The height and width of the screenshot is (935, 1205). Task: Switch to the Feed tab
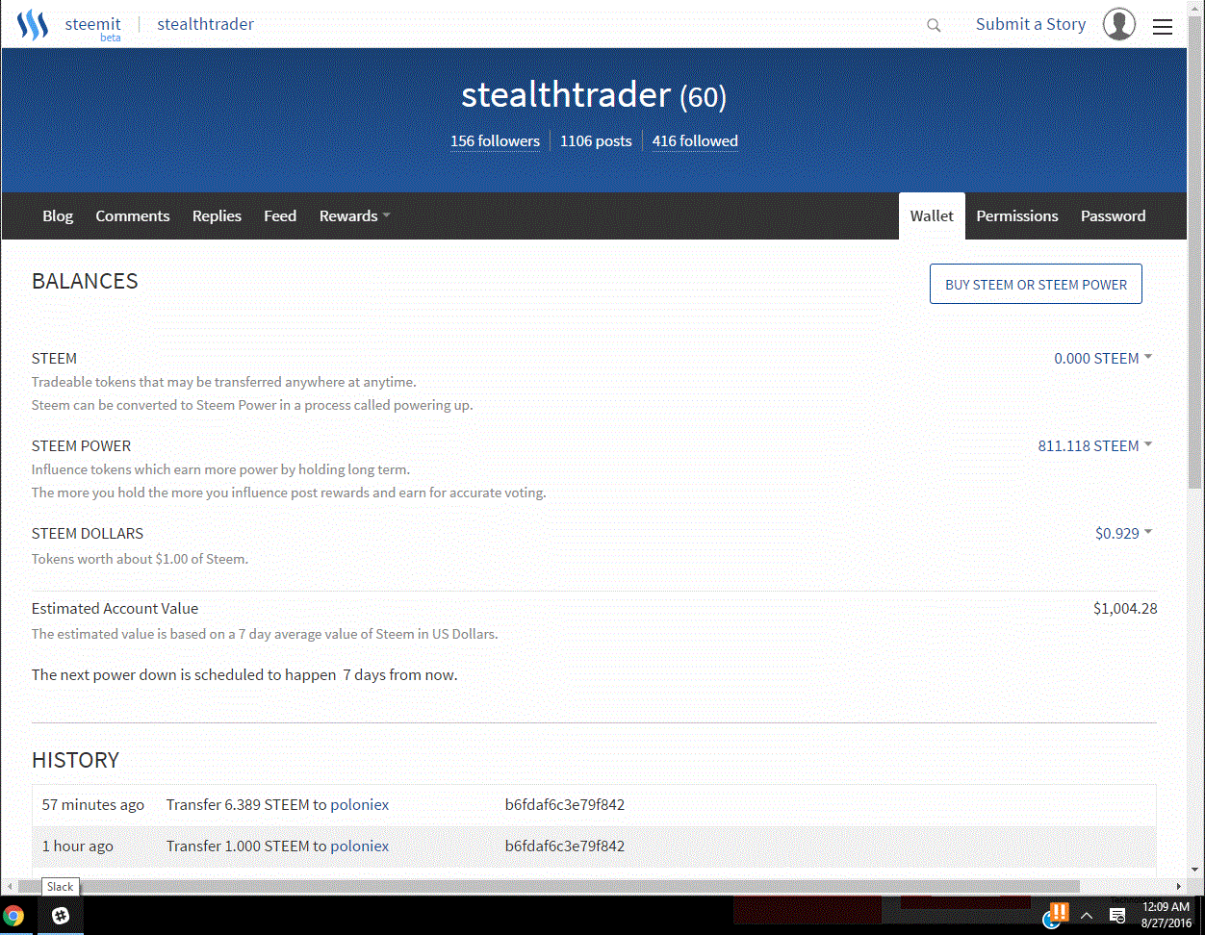280,216
